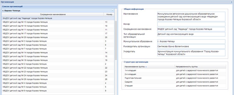
Task: Select МБДОУ детский сад № 18 row
Action: tap(58, 26)
